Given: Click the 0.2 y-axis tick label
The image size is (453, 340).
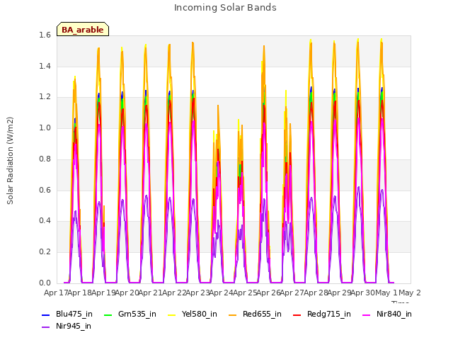Looking at the screenshot, I should click(x=45, y=252).
